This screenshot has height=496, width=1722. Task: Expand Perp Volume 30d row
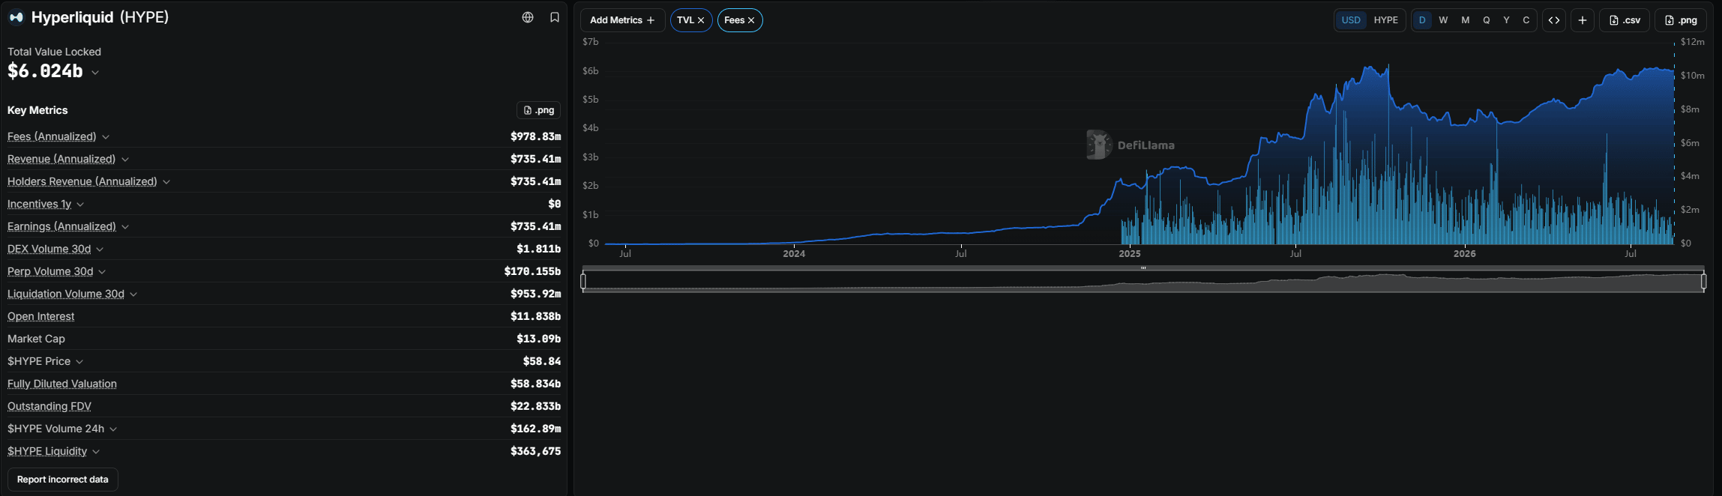pos(102,272)
